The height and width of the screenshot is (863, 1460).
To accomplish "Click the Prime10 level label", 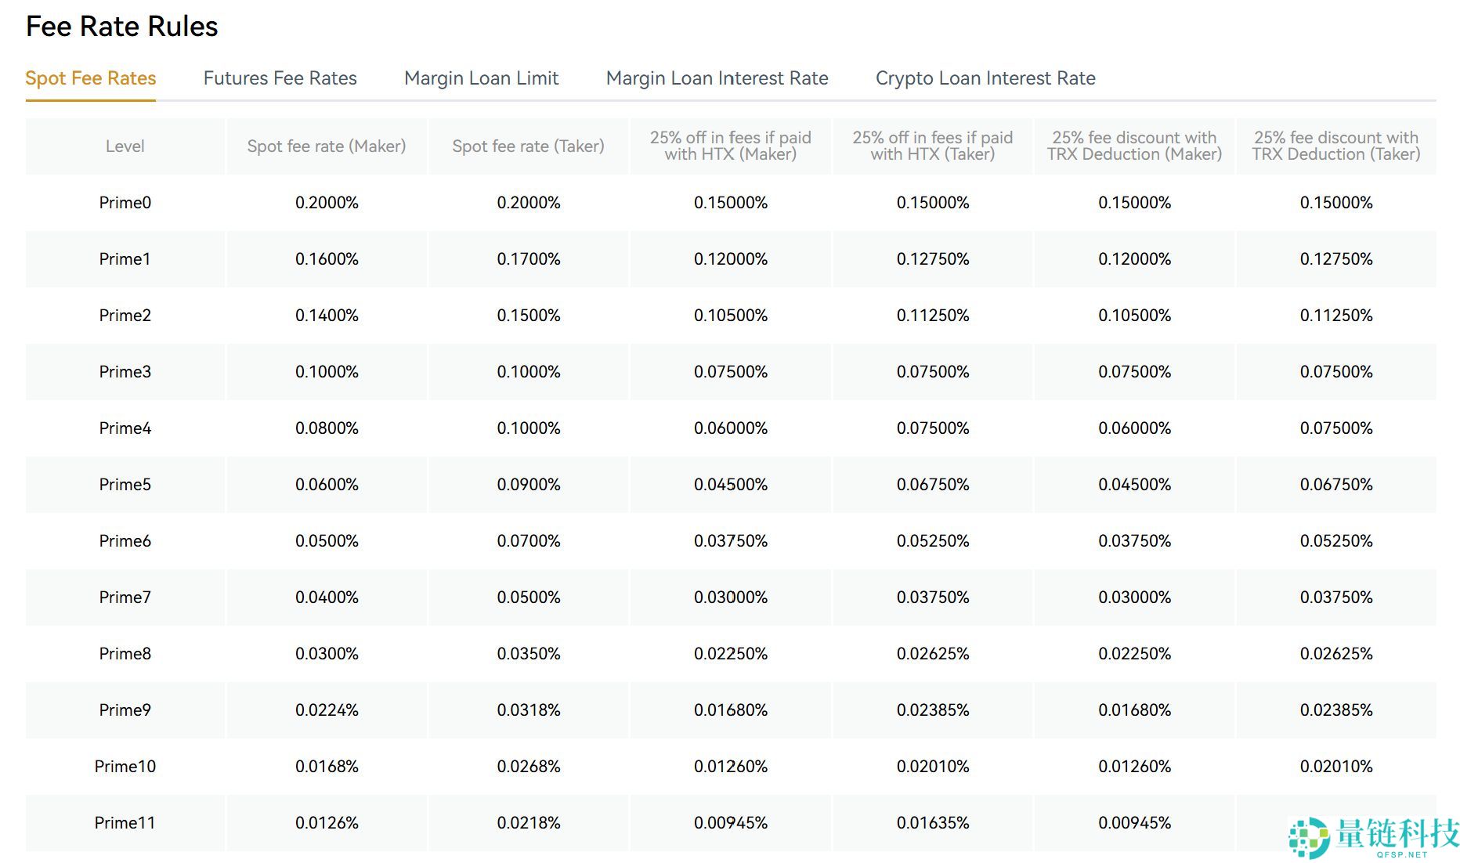I will point(125,767).
